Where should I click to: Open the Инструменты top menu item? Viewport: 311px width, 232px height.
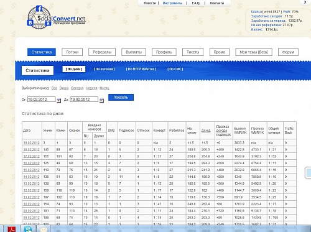click(172, 3)
